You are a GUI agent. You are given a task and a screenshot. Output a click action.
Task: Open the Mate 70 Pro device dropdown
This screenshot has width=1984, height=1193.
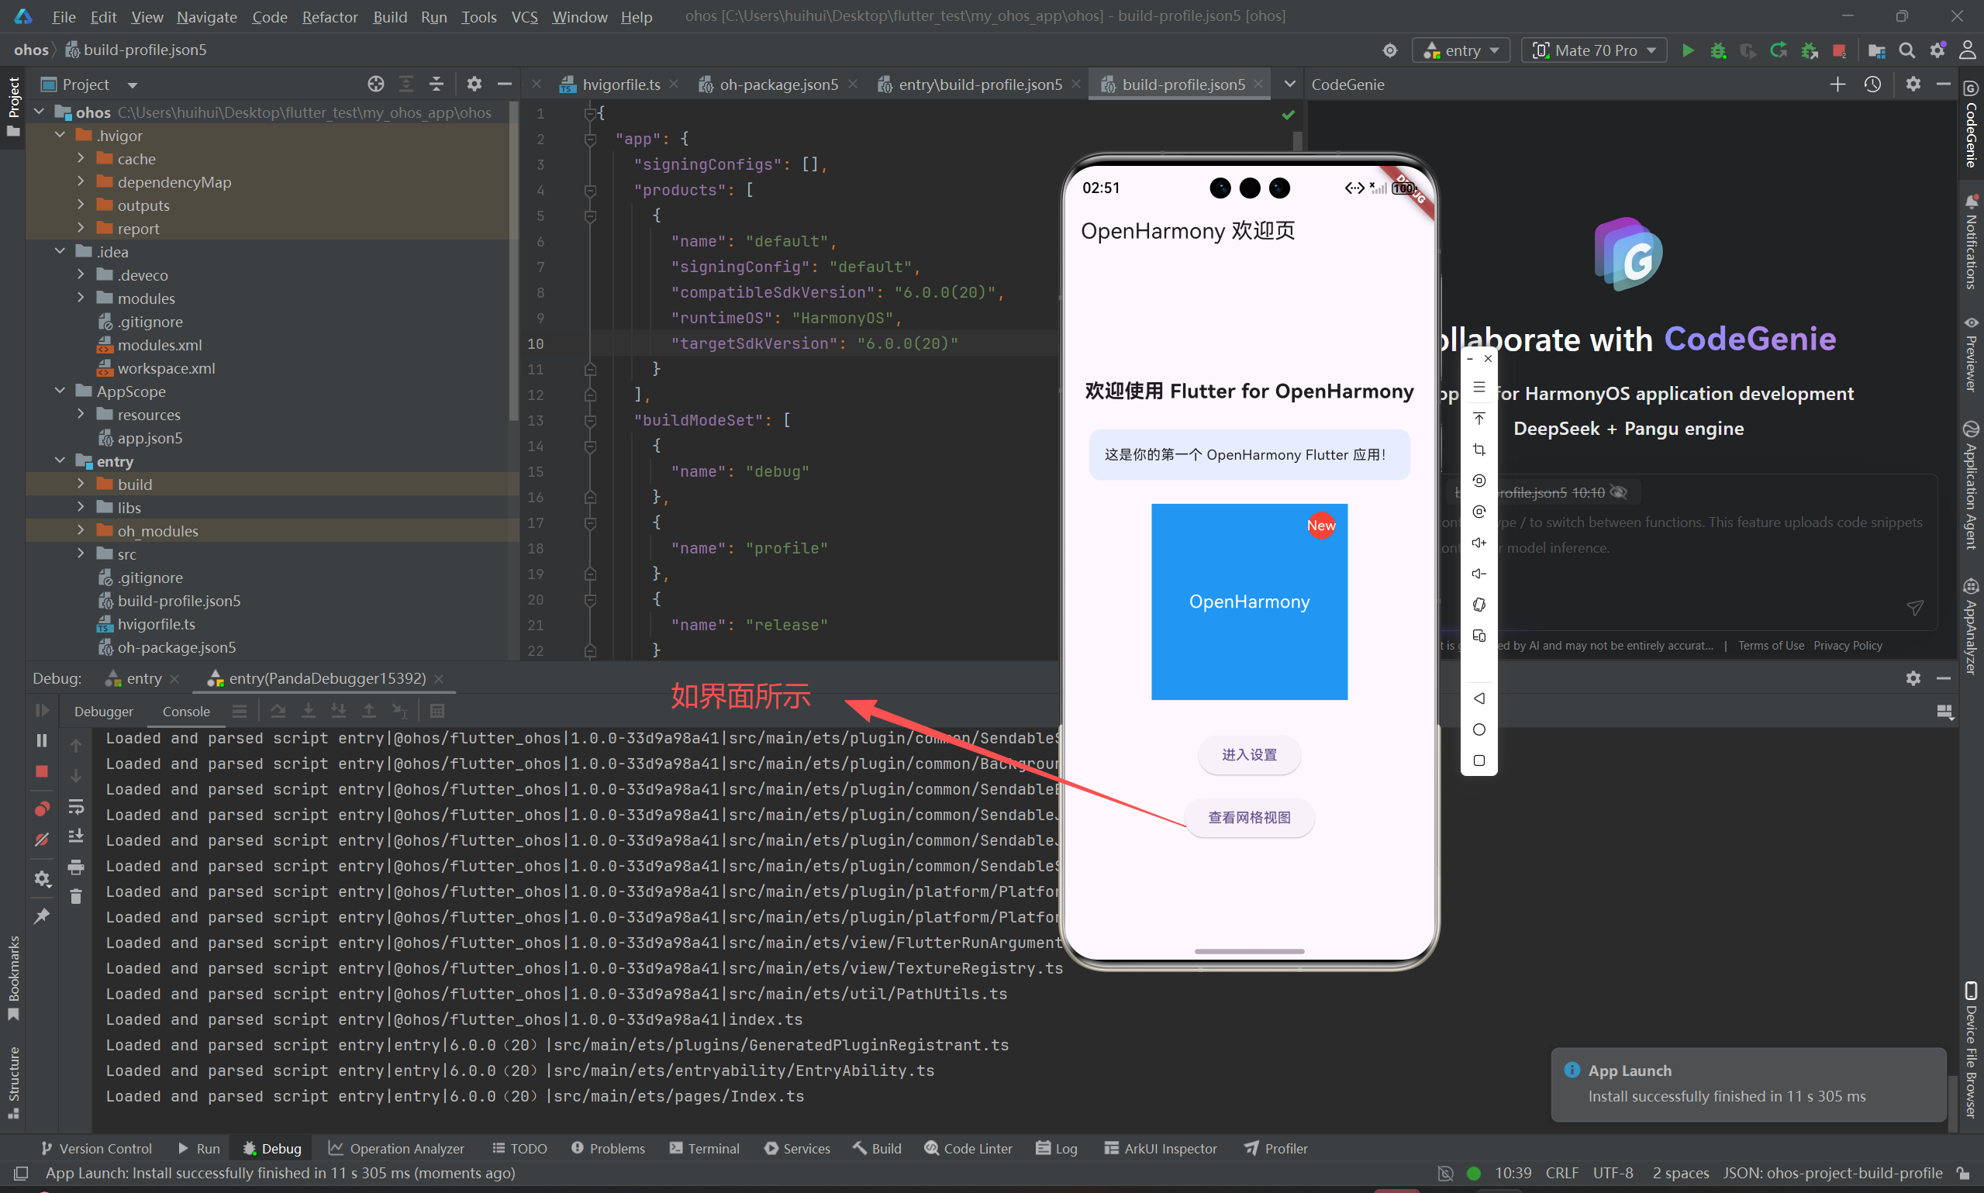coord(1594,50)
